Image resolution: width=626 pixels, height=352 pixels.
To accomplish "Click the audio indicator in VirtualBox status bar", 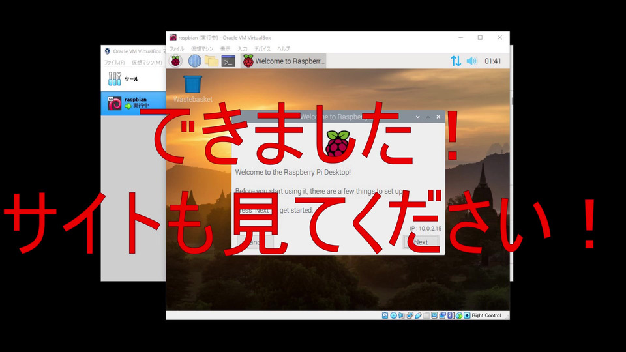I will 401,315.
